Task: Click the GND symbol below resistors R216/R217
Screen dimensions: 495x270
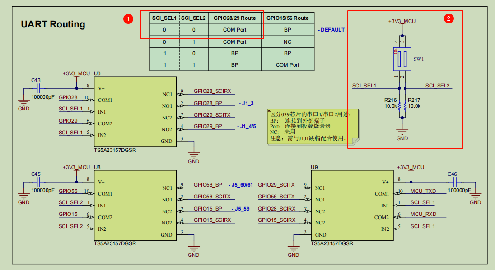Action: click(x=402, y=134)
